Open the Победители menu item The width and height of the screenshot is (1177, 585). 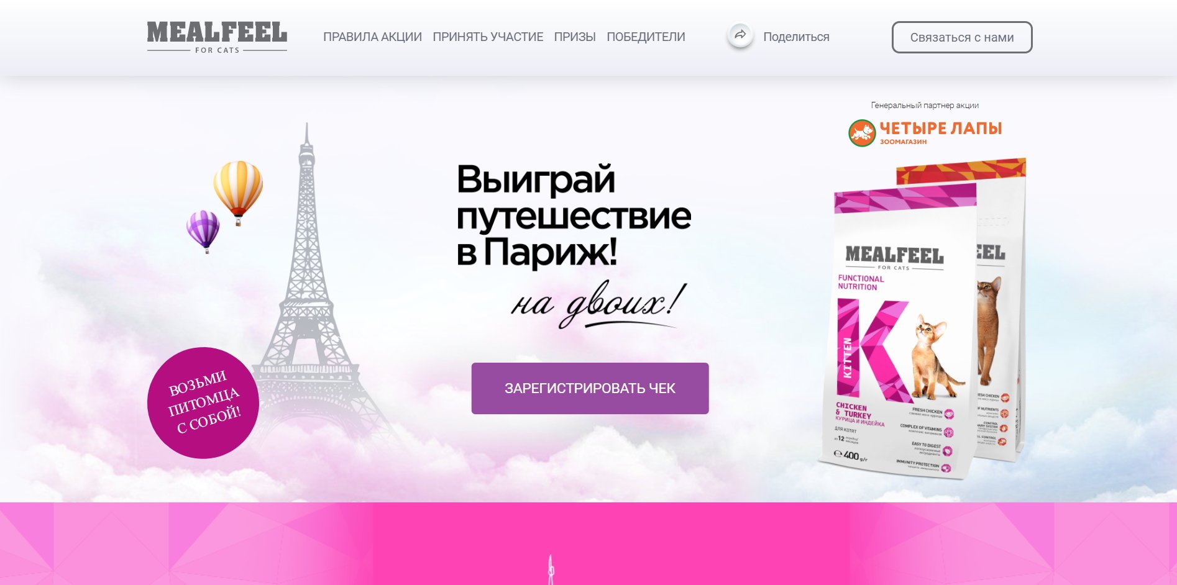[646, 37]
